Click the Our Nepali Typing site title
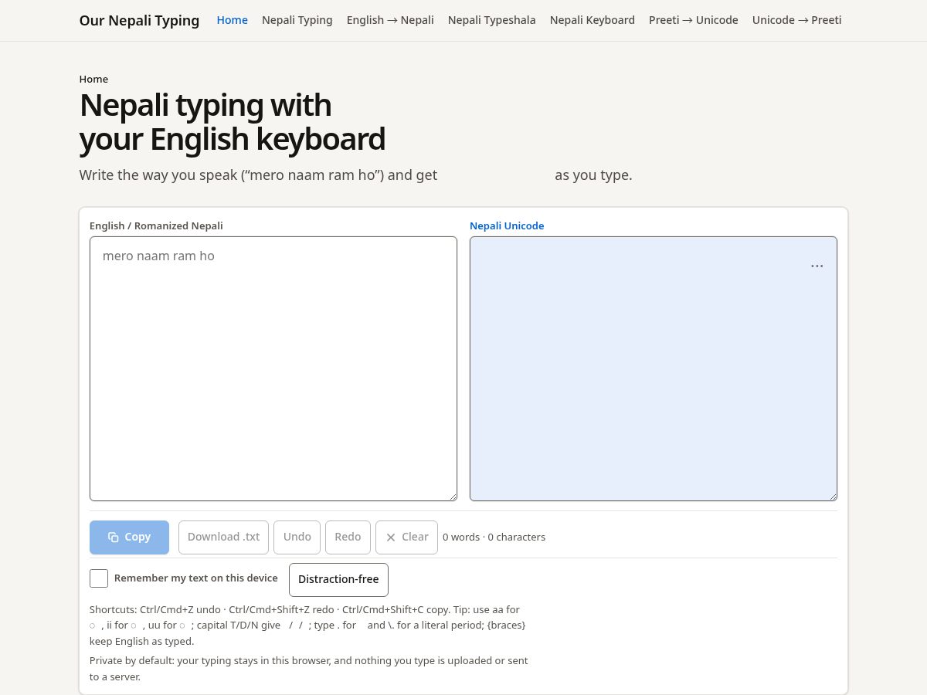The height and width of the screenshot is (695, 927). point(139,21)
